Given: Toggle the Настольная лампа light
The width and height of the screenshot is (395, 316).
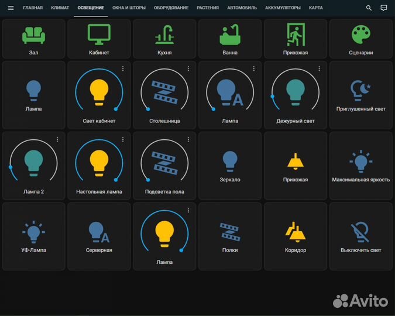Looking at the screenshot, I should click(x=99, y=161).
